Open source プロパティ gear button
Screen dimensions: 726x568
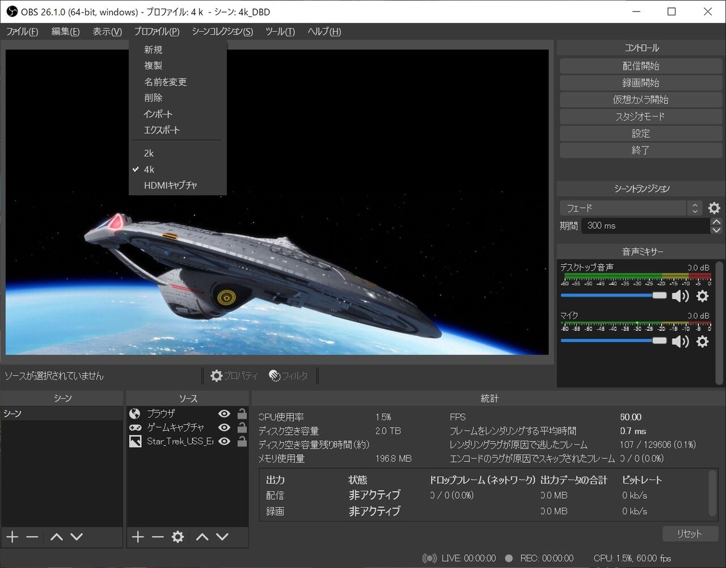coord(234,376)
